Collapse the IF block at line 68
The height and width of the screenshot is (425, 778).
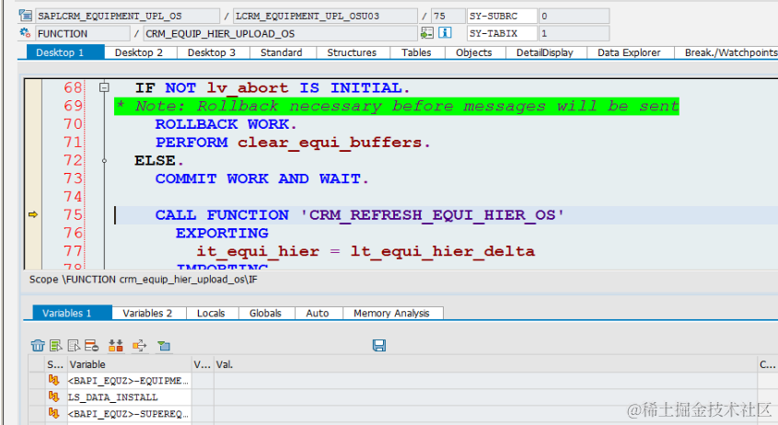[104, 87]
